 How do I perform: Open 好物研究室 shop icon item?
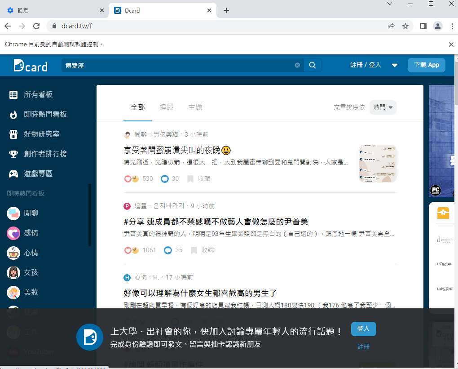35,134
